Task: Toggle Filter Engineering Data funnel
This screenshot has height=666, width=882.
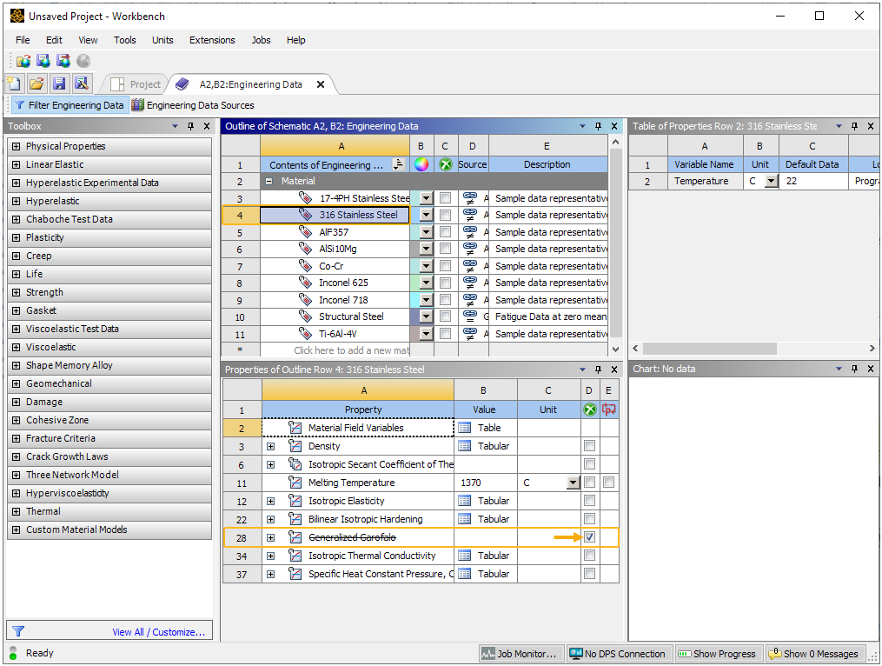Action: pyautogui.click(x=69, y=105)
